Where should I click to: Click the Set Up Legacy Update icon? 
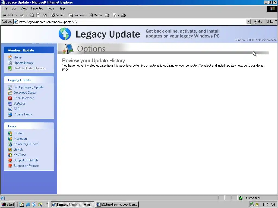click(x=10, y=87)
